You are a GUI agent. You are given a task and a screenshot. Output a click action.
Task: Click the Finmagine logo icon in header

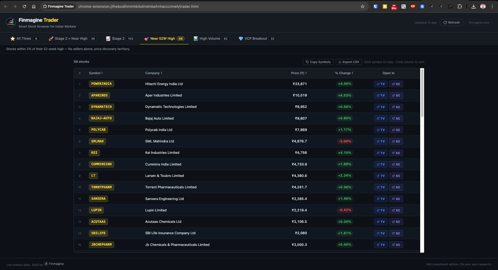pos(11,23)
